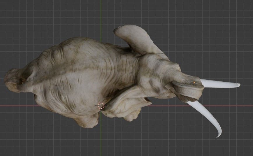The image size is (253, 156).
Task: Click the 3D cursor crosshair in viewport
Action: [101, 106]
